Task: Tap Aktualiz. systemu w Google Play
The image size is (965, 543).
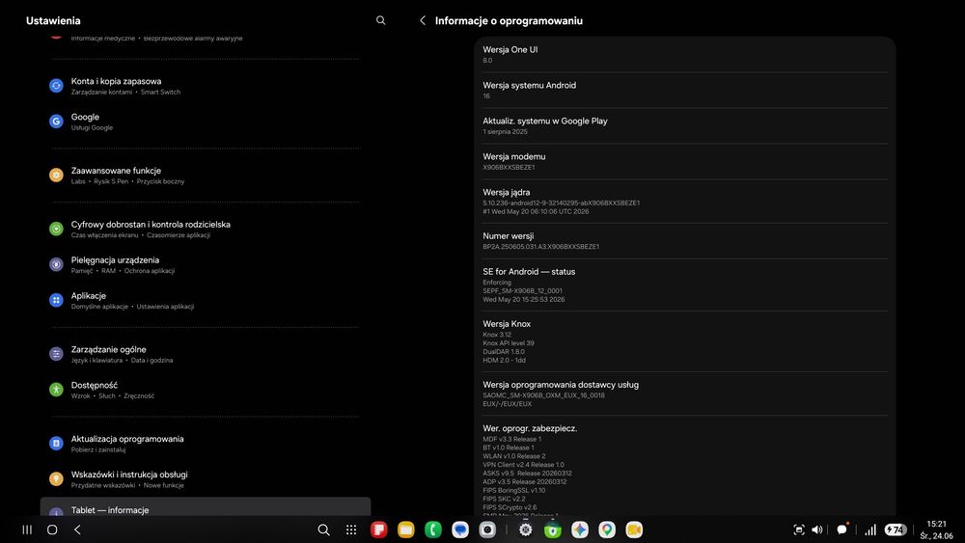Action: (684, 126)
